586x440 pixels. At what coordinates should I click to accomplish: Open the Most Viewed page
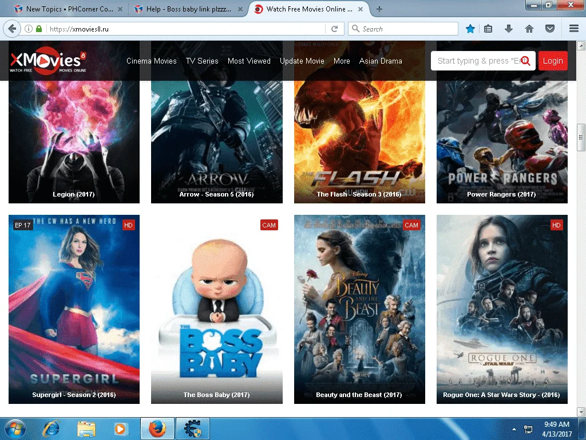tap(250, 61)
